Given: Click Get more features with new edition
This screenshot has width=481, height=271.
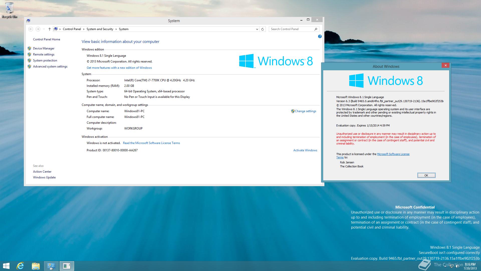Looking at the screenshot, I should point(119,68).
